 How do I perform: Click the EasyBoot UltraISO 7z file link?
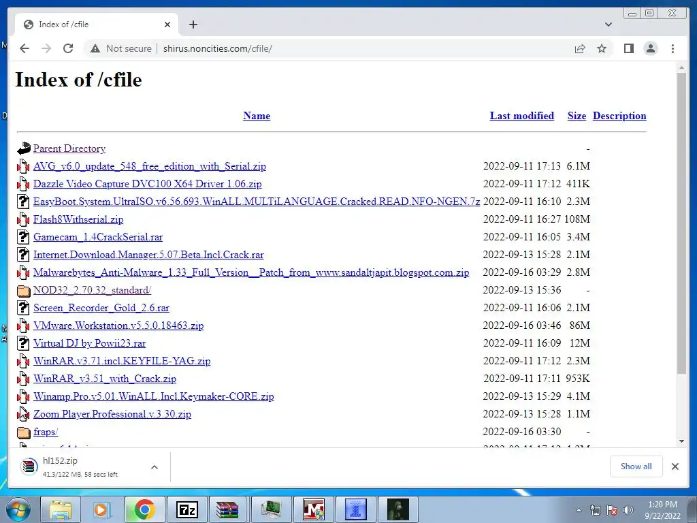tap(257, 202)
